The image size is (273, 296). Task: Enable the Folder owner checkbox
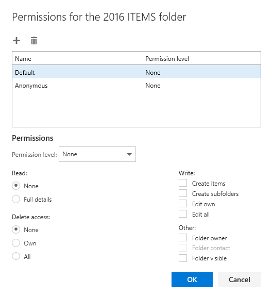[x=183, y=238]
